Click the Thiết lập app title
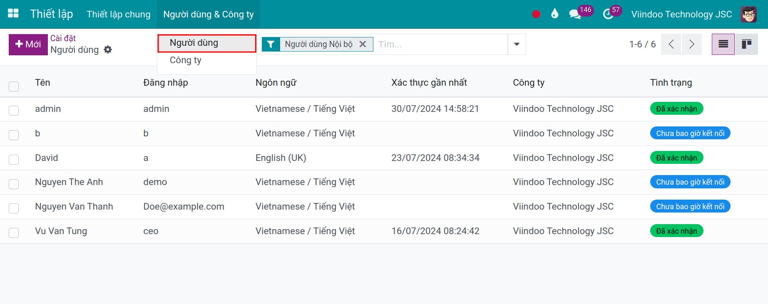 [x=52, y=14]
